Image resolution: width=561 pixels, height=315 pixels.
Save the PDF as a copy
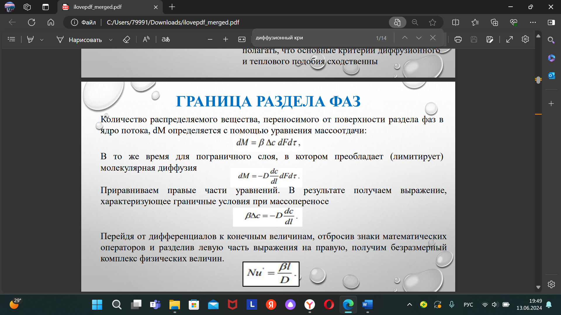[490, 39]
